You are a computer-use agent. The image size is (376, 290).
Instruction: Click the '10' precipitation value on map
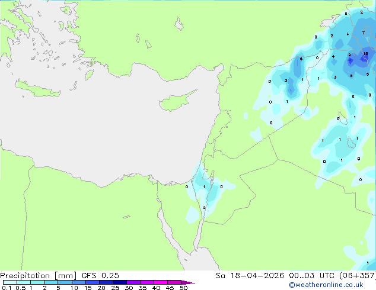tap(365, 54)
